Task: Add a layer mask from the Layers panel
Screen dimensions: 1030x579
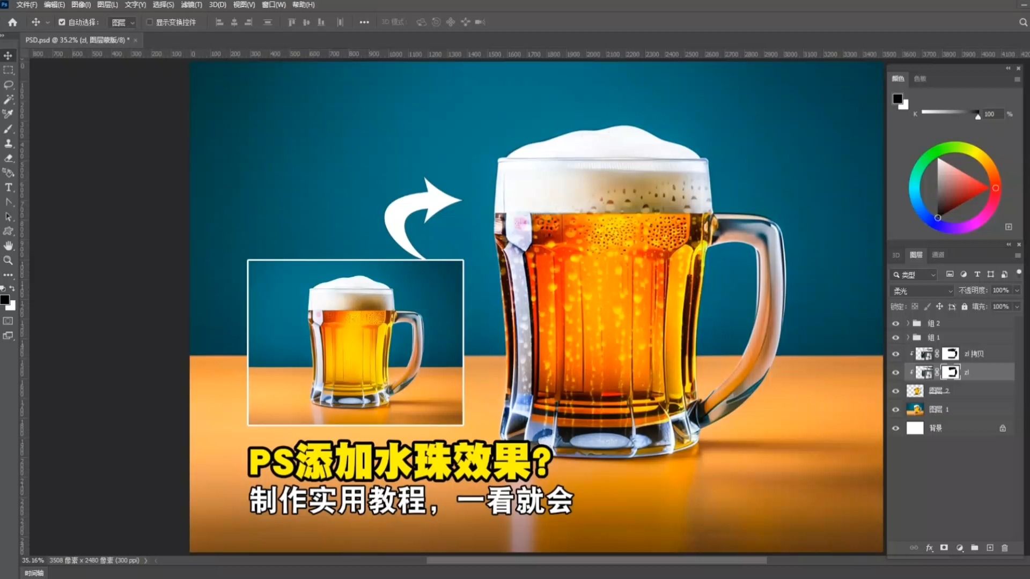Action: (x=944, y=548)
